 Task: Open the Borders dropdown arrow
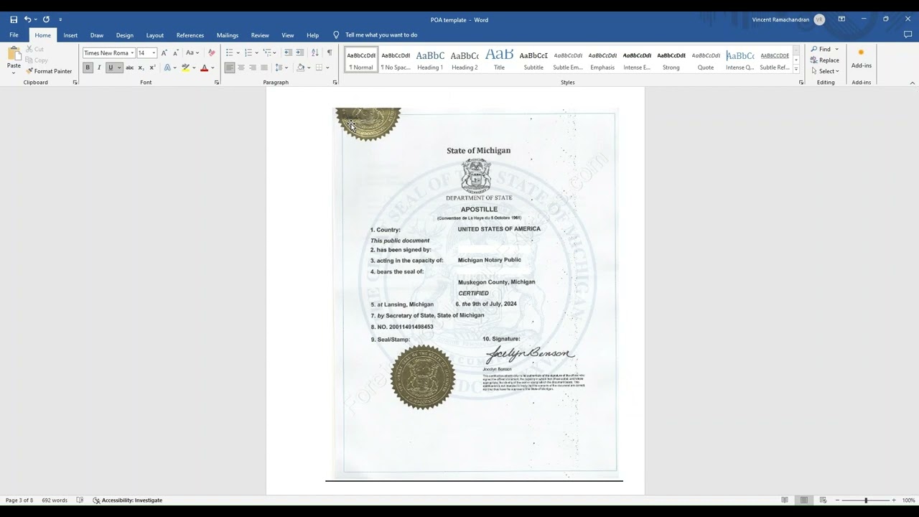pos(327,68)
